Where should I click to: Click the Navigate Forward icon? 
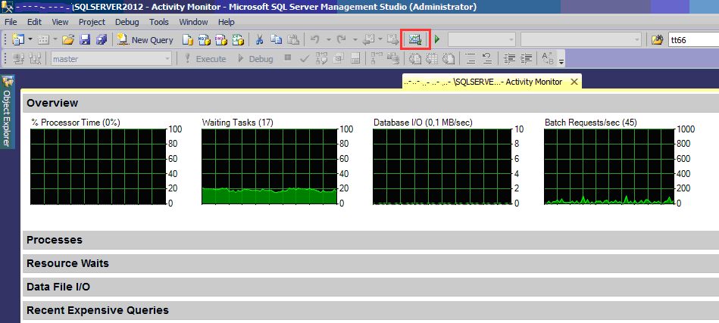coord(393,39)
